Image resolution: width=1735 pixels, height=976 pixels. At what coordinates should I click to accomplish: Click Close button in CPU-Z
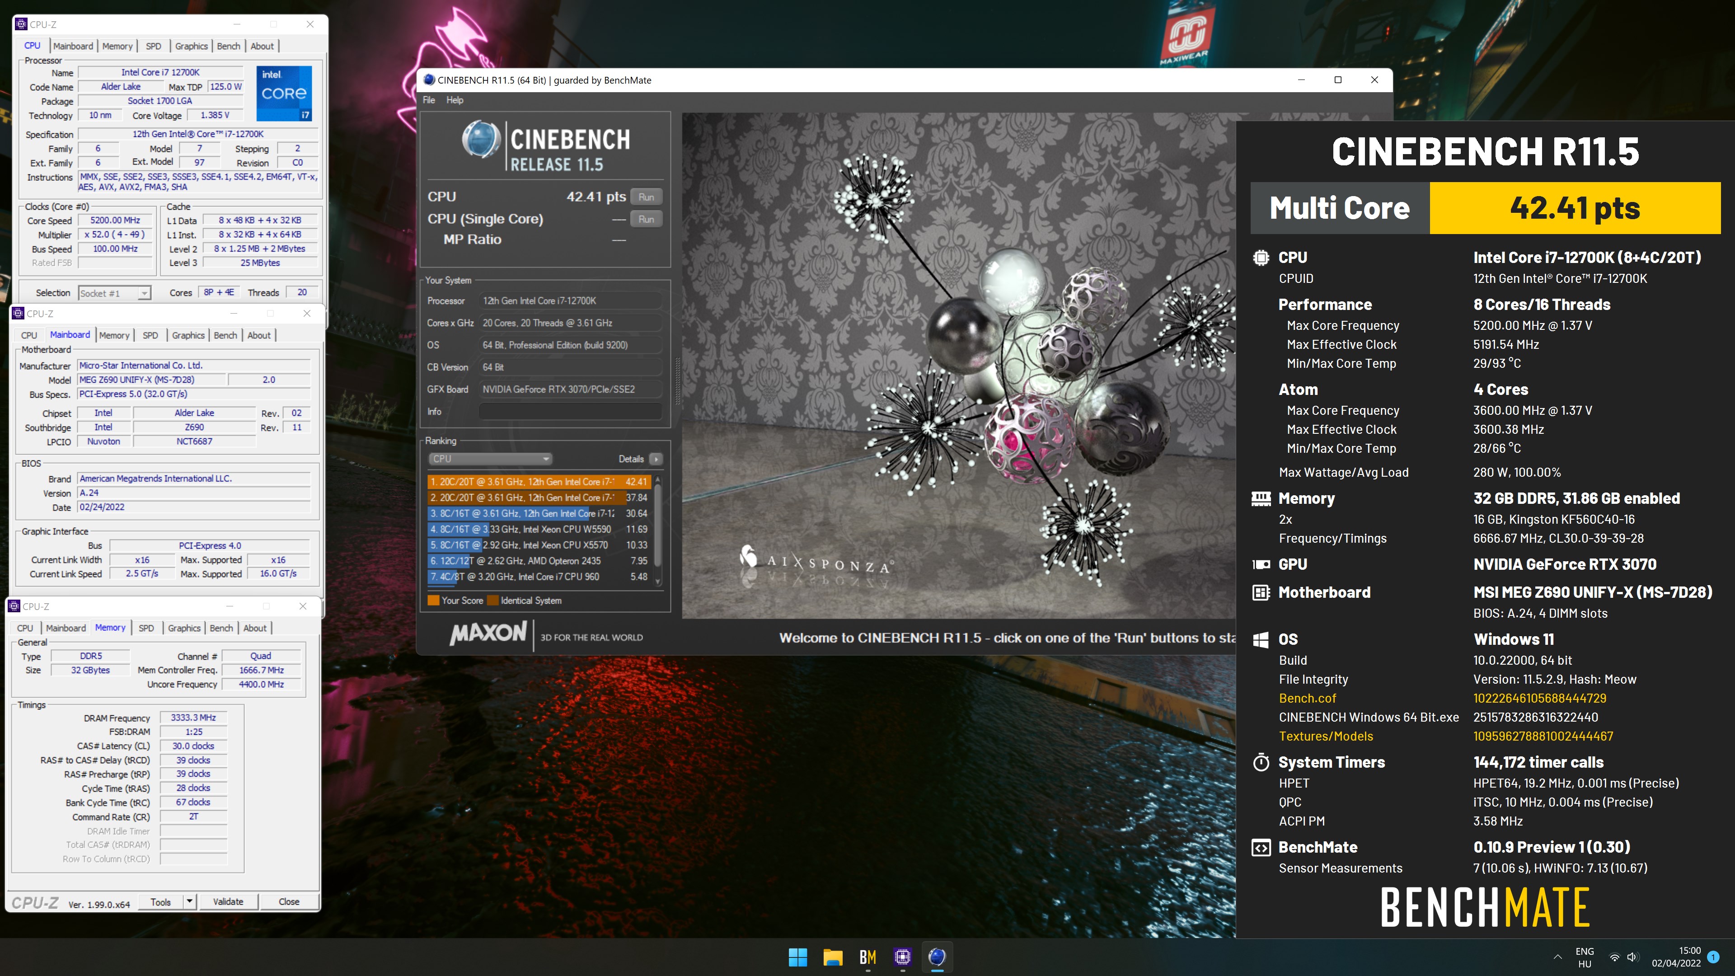(x=289, y=901)
